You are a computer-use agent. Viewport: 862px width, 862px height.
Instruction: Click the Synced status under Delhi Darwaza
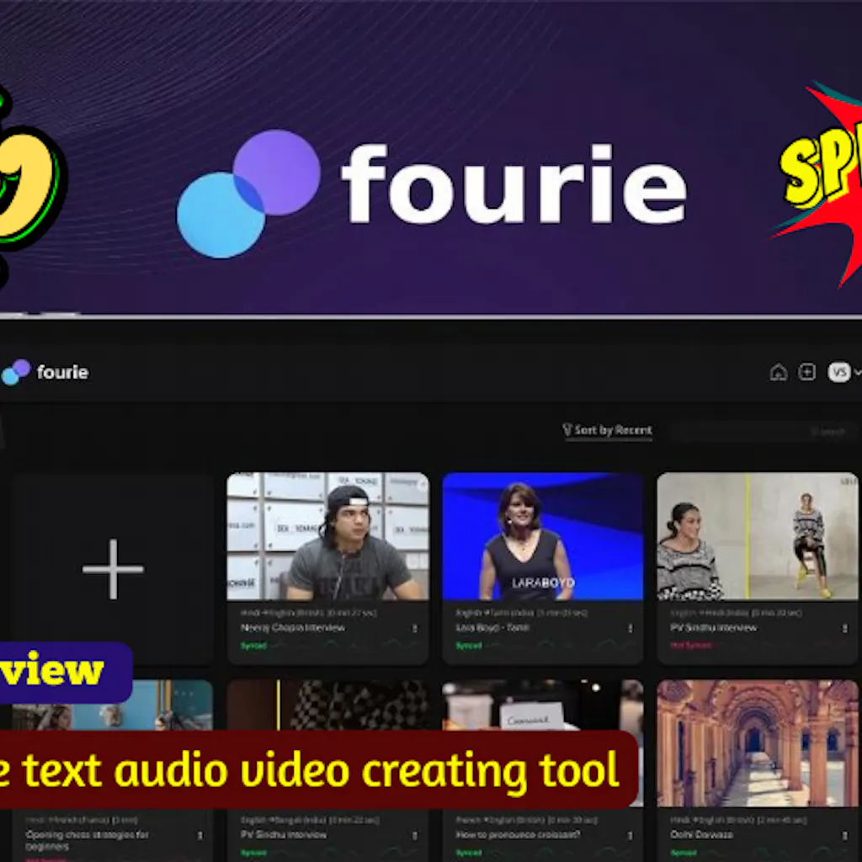(x=684, y=853)
